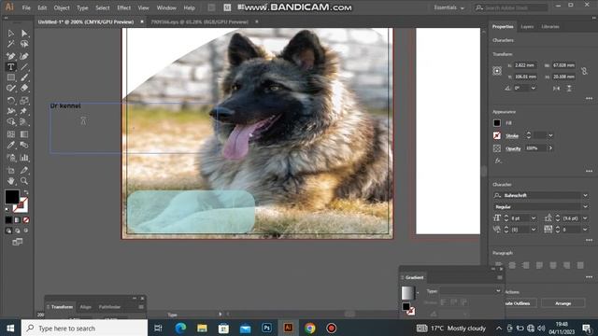
Task: Select the Mesh tool
Action: coord(10,134)
